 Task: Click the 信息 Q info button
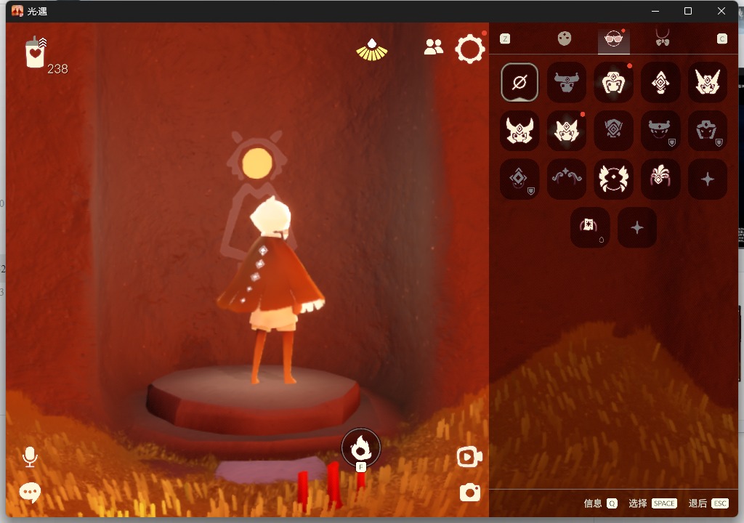(x=600, y=503)
